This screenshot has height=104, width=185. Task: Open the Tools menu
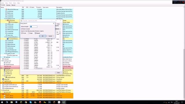10,3
